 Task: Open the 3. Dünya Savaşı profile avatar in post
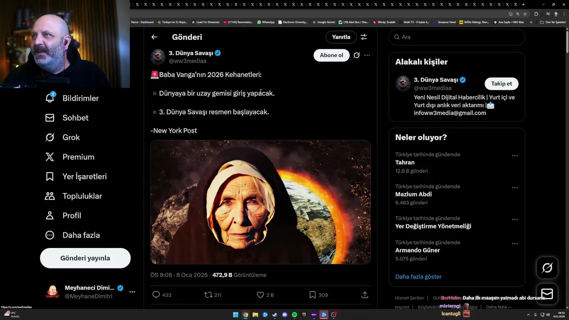[x=158, y=57]
